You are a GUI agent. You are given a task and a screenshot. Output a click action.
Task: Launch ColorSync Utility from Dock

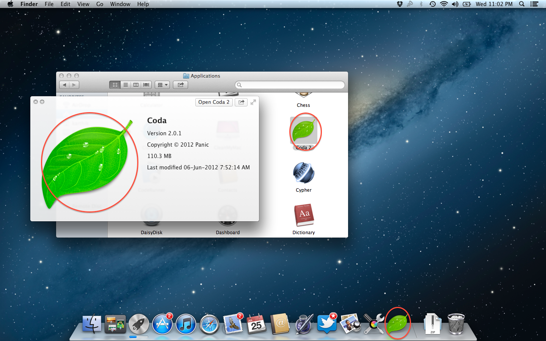[x=374, y=324]
